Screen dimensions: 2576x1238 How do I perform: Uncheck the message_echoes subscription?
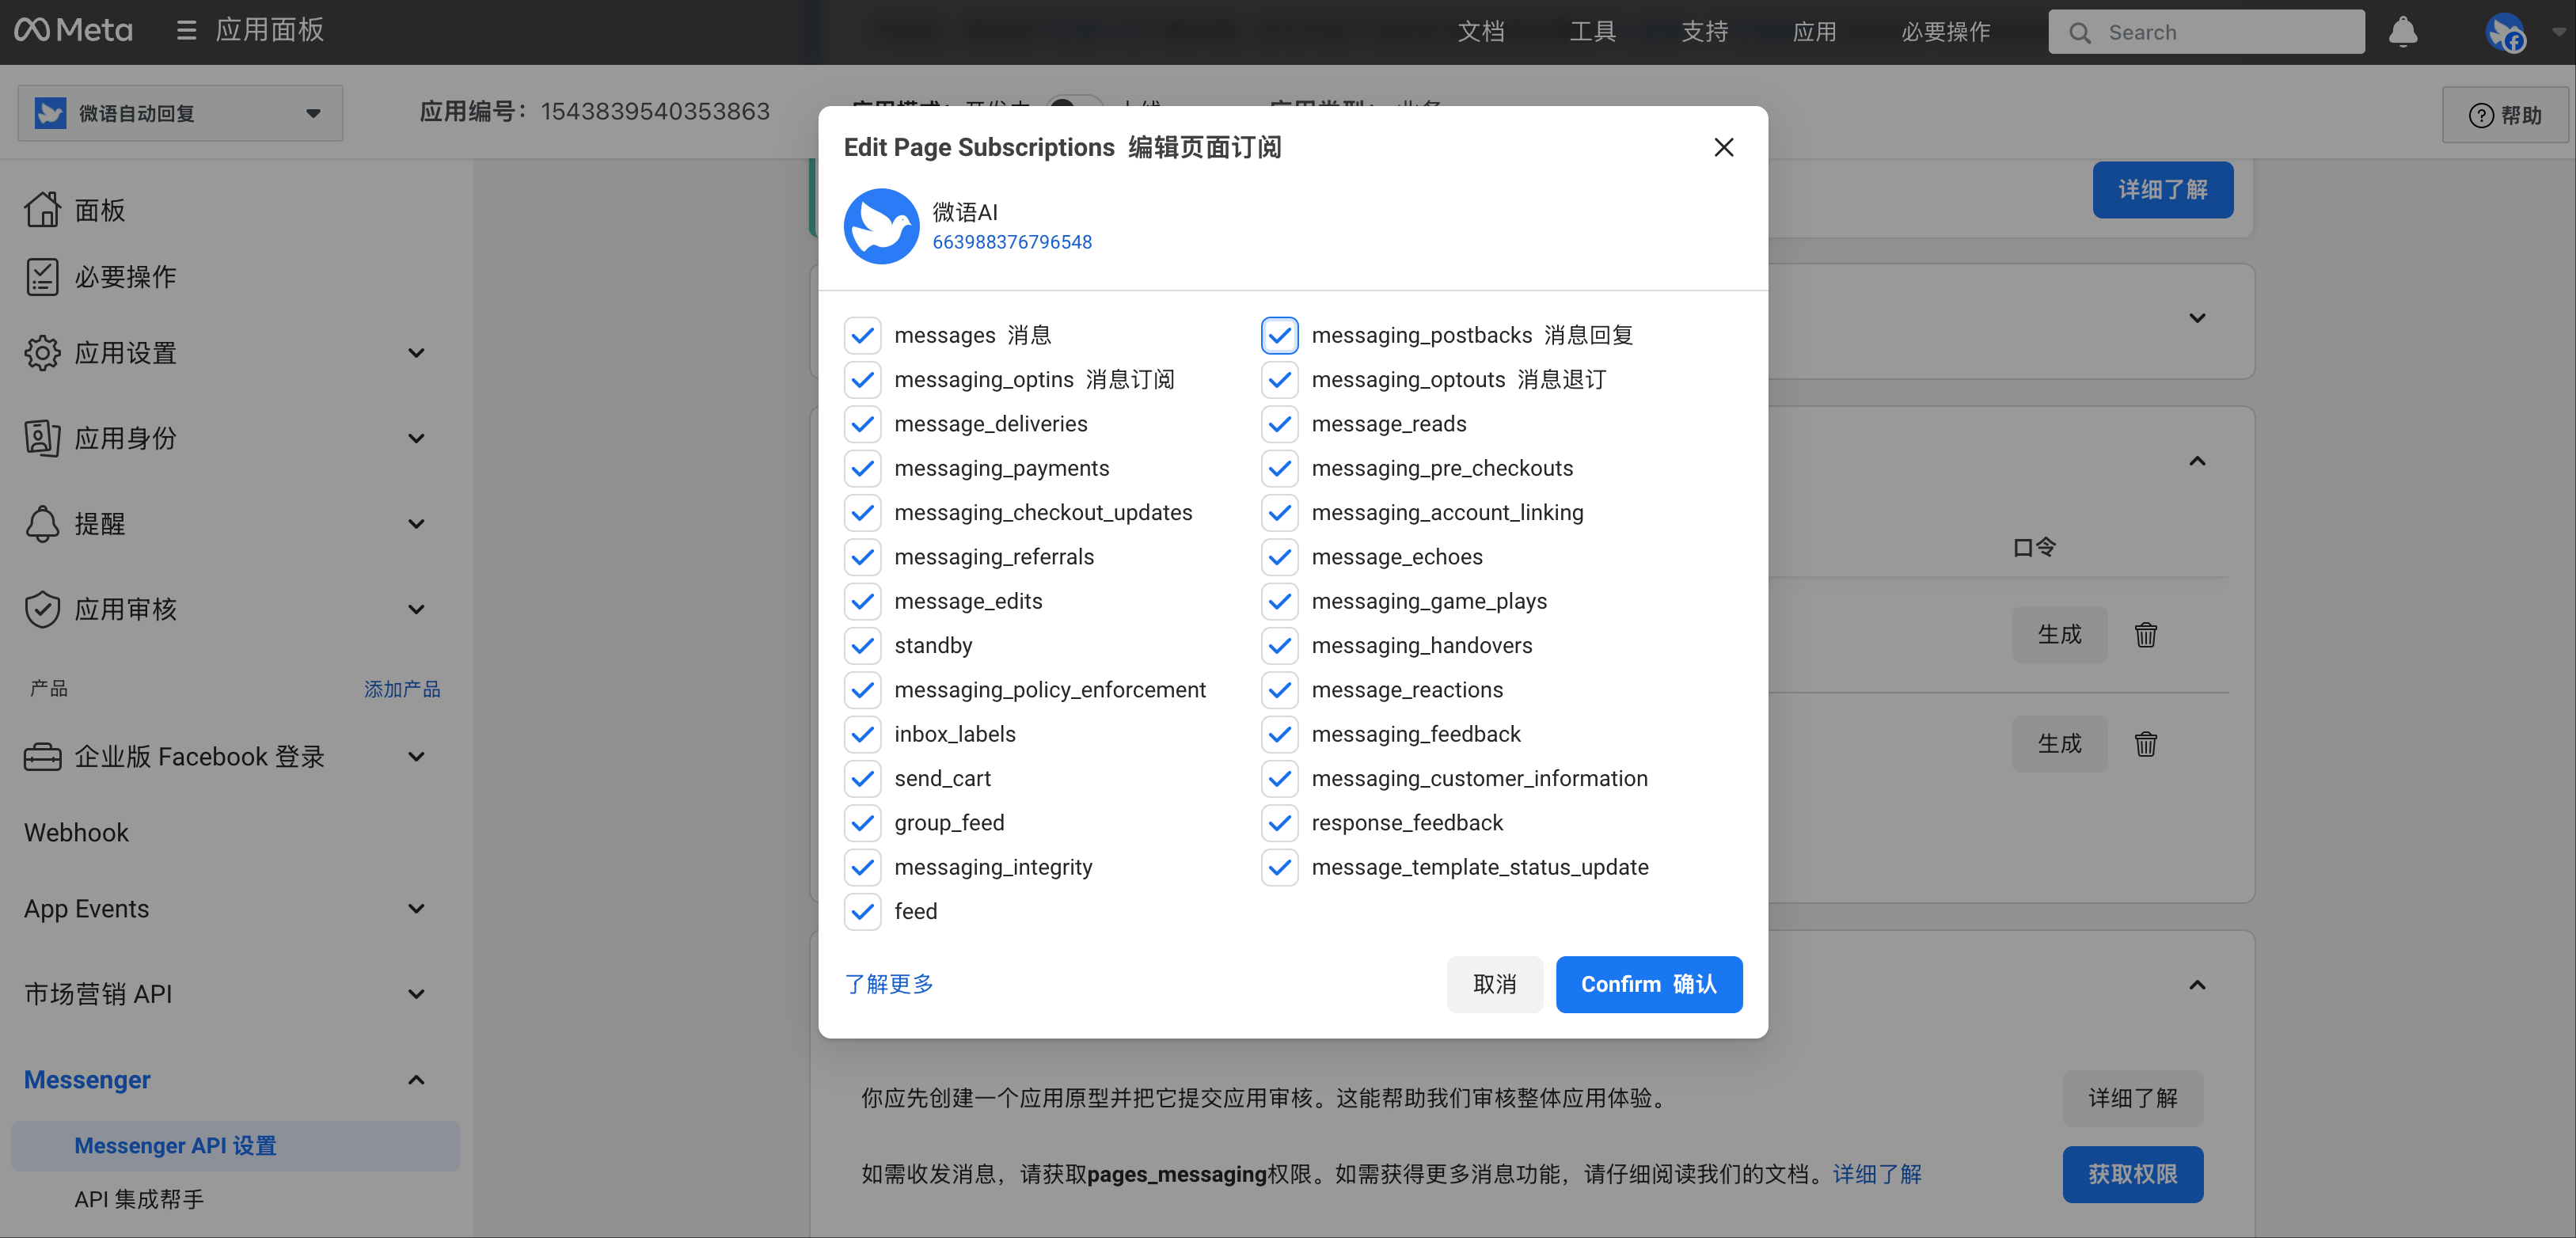point(1279,557)
